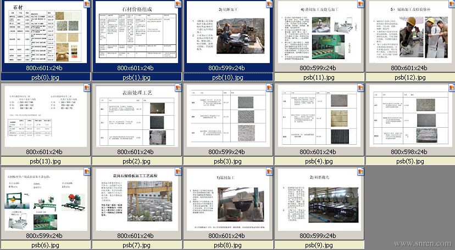Select thumbnail of psb(1).jpg price table

(137, 33)
